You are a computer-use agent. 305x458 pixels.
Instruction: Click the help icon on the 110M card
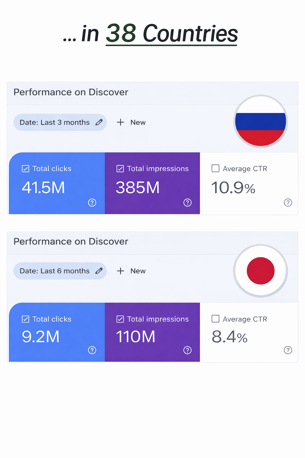pos(188,350)
